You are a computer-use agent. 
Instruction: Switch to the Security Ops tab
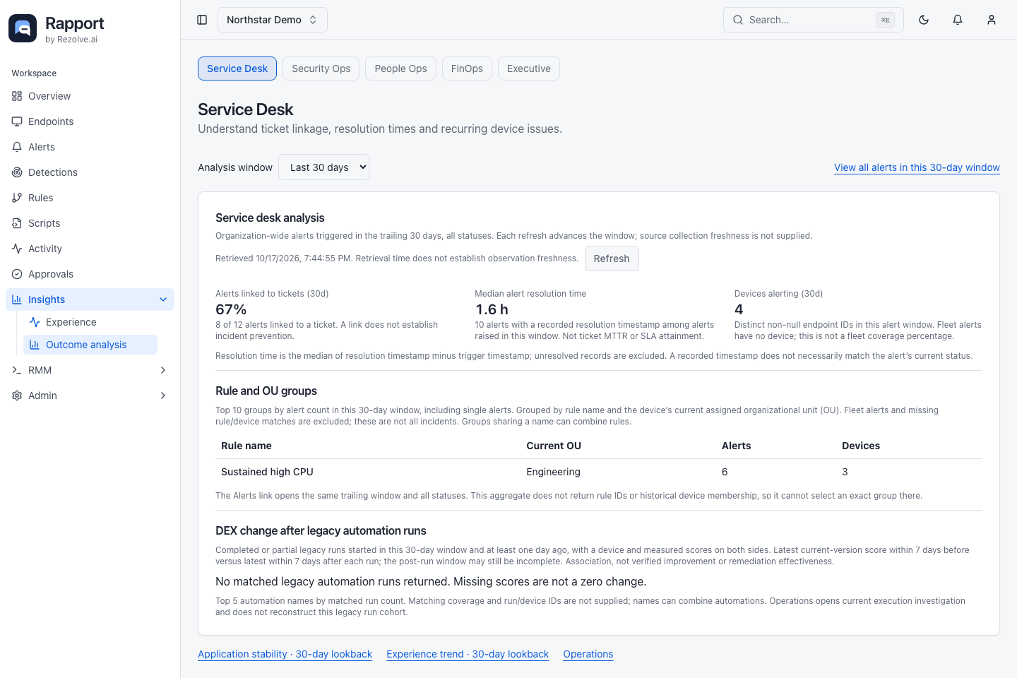pos(321,69)
